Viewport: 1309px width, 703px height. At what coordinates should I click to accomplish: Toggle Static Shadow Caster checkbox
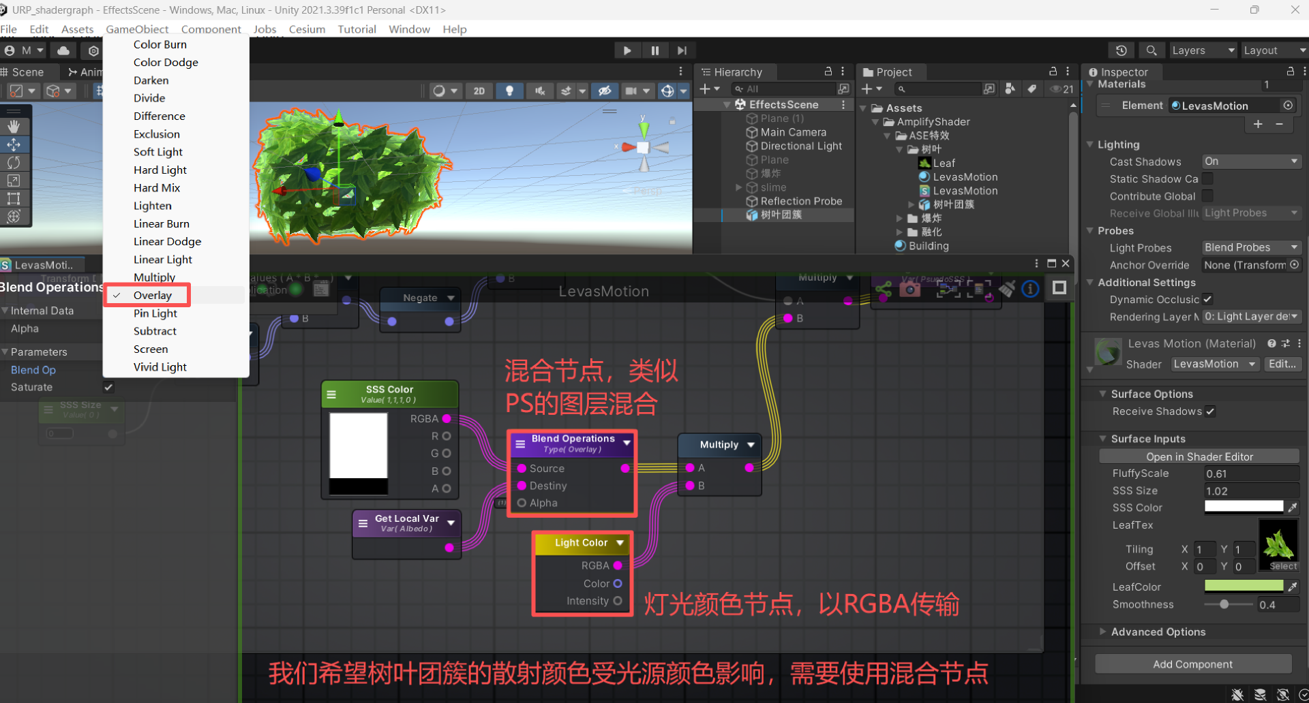click(x=1207, y=178)
